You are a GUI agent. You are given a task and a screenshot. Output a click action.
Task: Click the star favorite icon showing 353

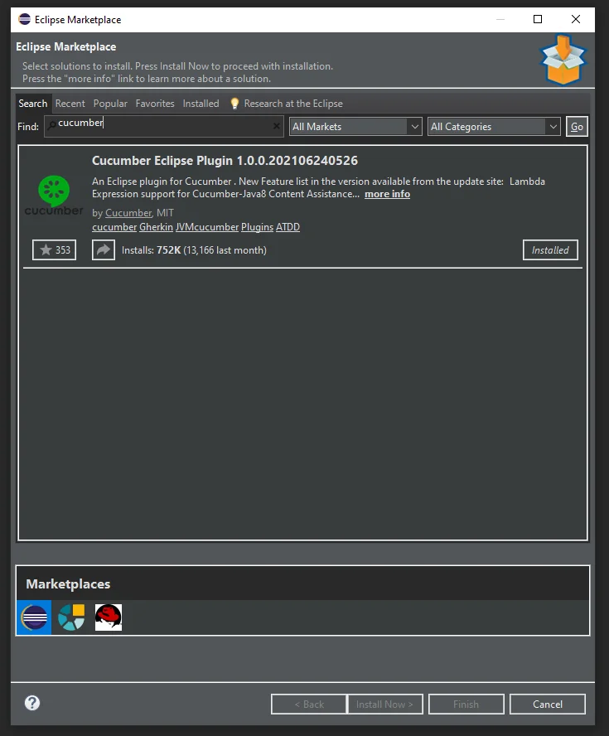pyautogui.click(x=54, y=249)
